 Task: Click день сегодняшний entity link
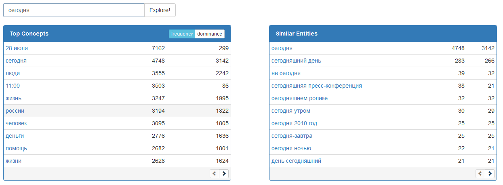[x=296, y=161]
